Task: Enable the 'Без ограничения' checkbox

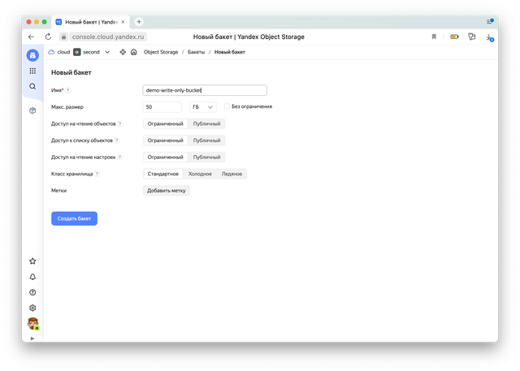Action: (227, 106)
